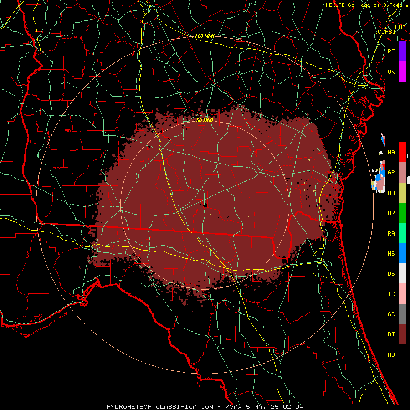Click the ND legend label

pos(391,355)
